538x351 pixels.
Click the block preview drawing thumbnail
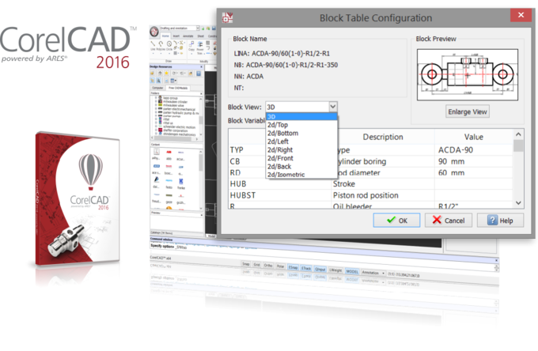click(468, 74)
